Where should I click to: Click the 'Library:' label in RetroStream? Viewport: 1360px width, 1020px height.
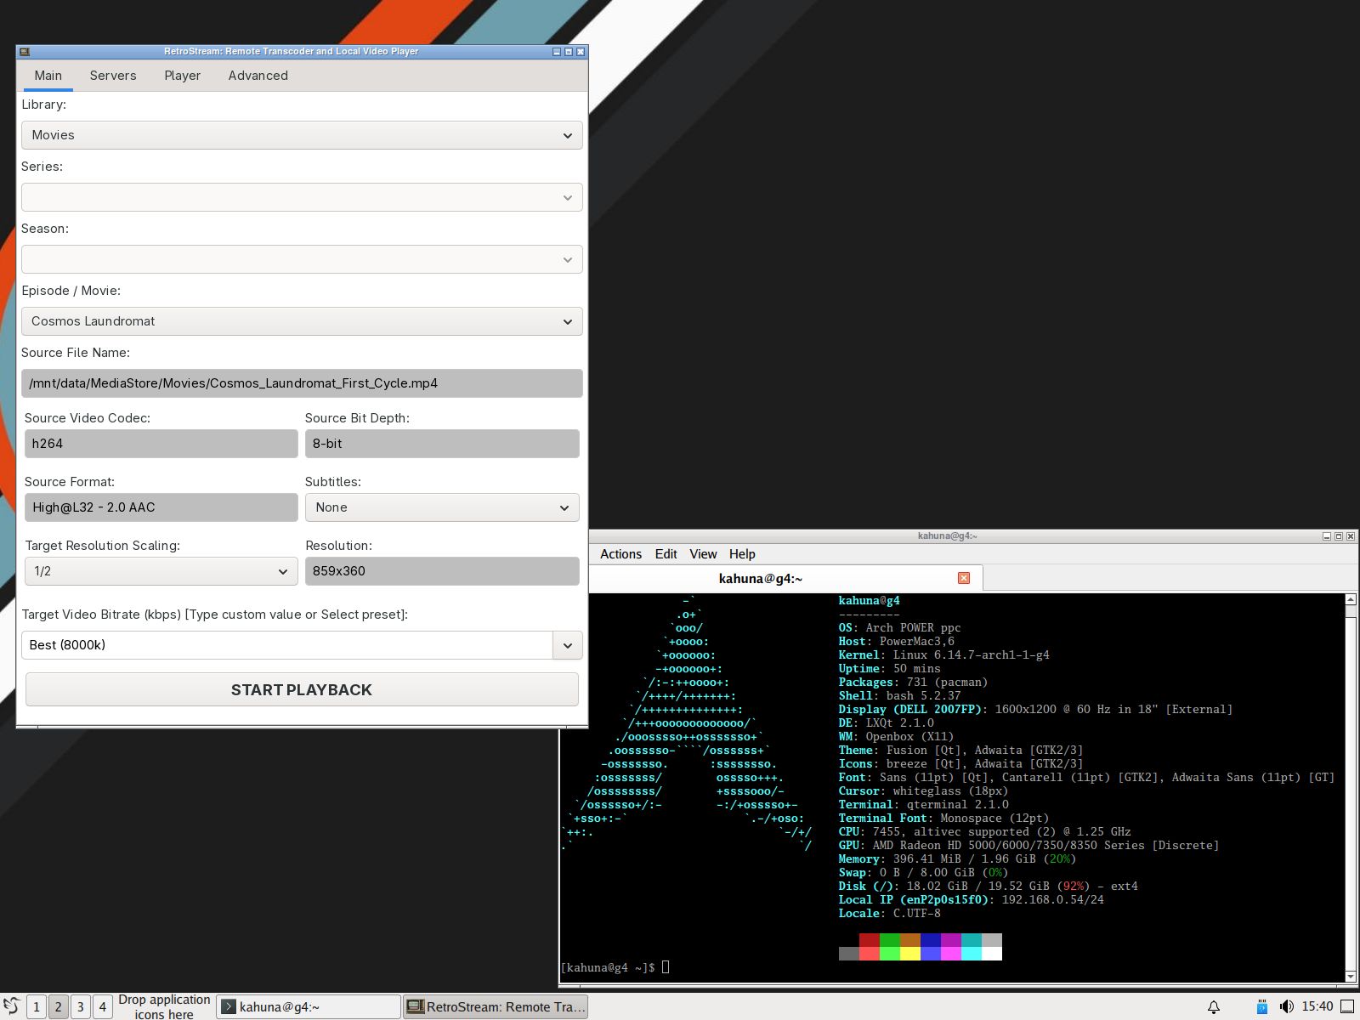(x=44, y=105)
